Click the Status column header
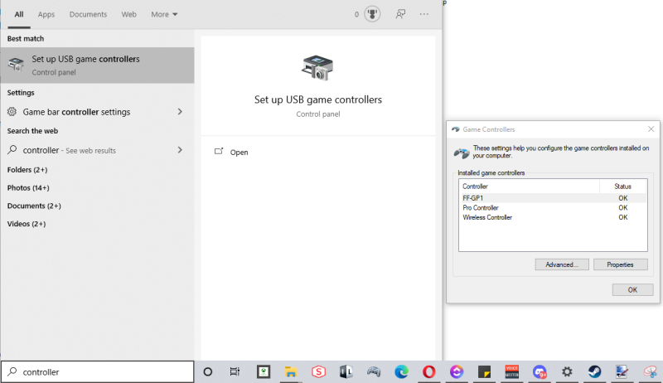The height and width of the screenshot is (383, 663). pyautogui.click(x=623, y=187)
